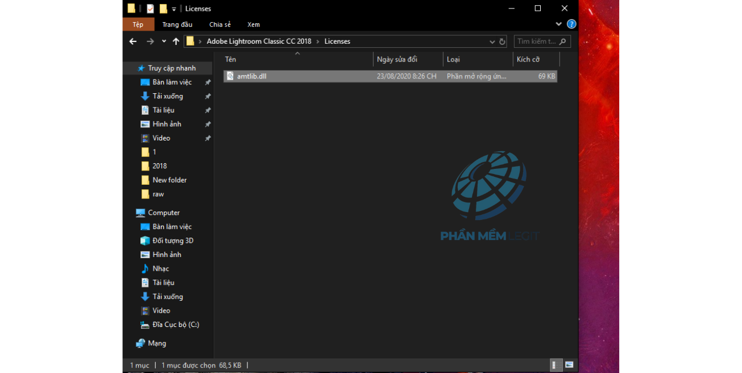Click the search magnifier icon

tap(563, 42)
